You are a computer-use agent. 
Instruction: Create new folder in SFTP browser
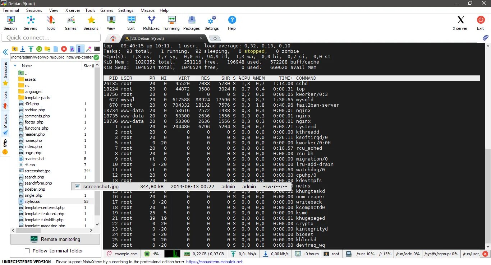pyautogui.click(x=47, y=49)
